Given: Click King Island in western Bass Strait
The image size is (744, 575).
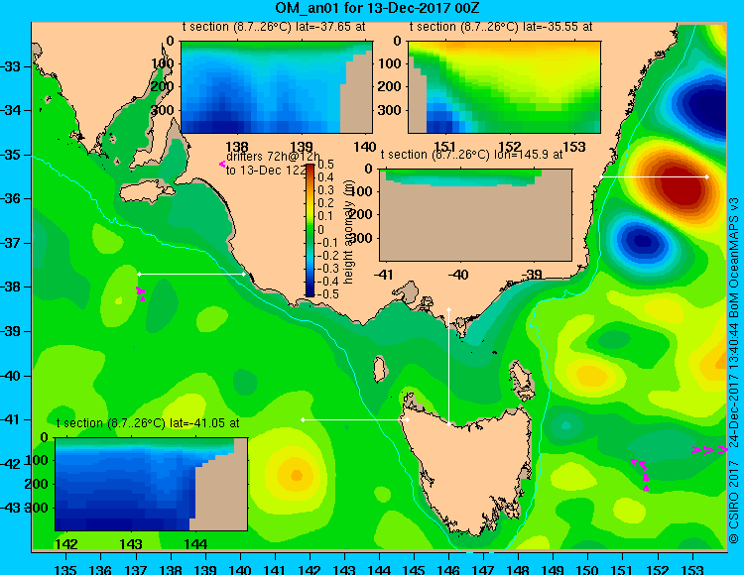Looking at the screenshot, I should click(380, 369).
